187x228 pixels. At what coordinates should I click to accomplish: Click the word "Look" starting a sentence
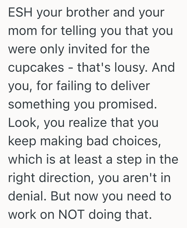(23, 123)
